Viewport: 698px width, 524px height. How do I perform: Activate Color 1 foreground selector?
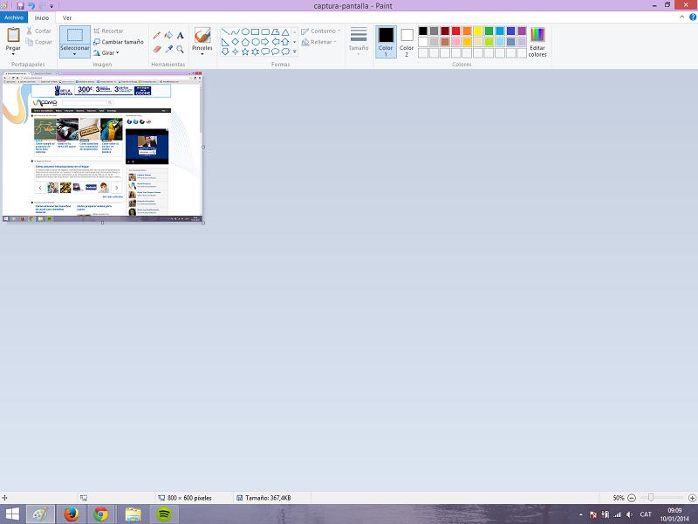coord(386,41)
